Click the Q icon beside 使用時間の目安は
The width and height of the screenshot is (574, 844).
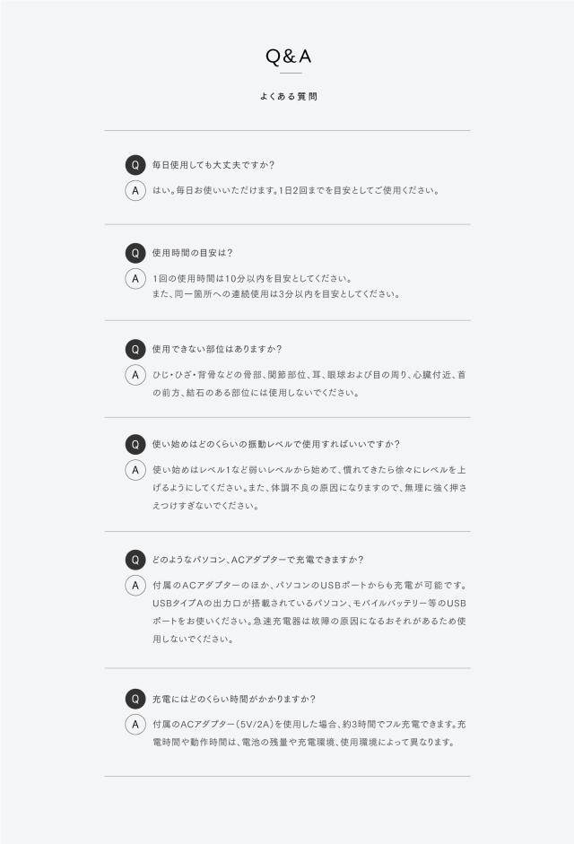[135, 253]
